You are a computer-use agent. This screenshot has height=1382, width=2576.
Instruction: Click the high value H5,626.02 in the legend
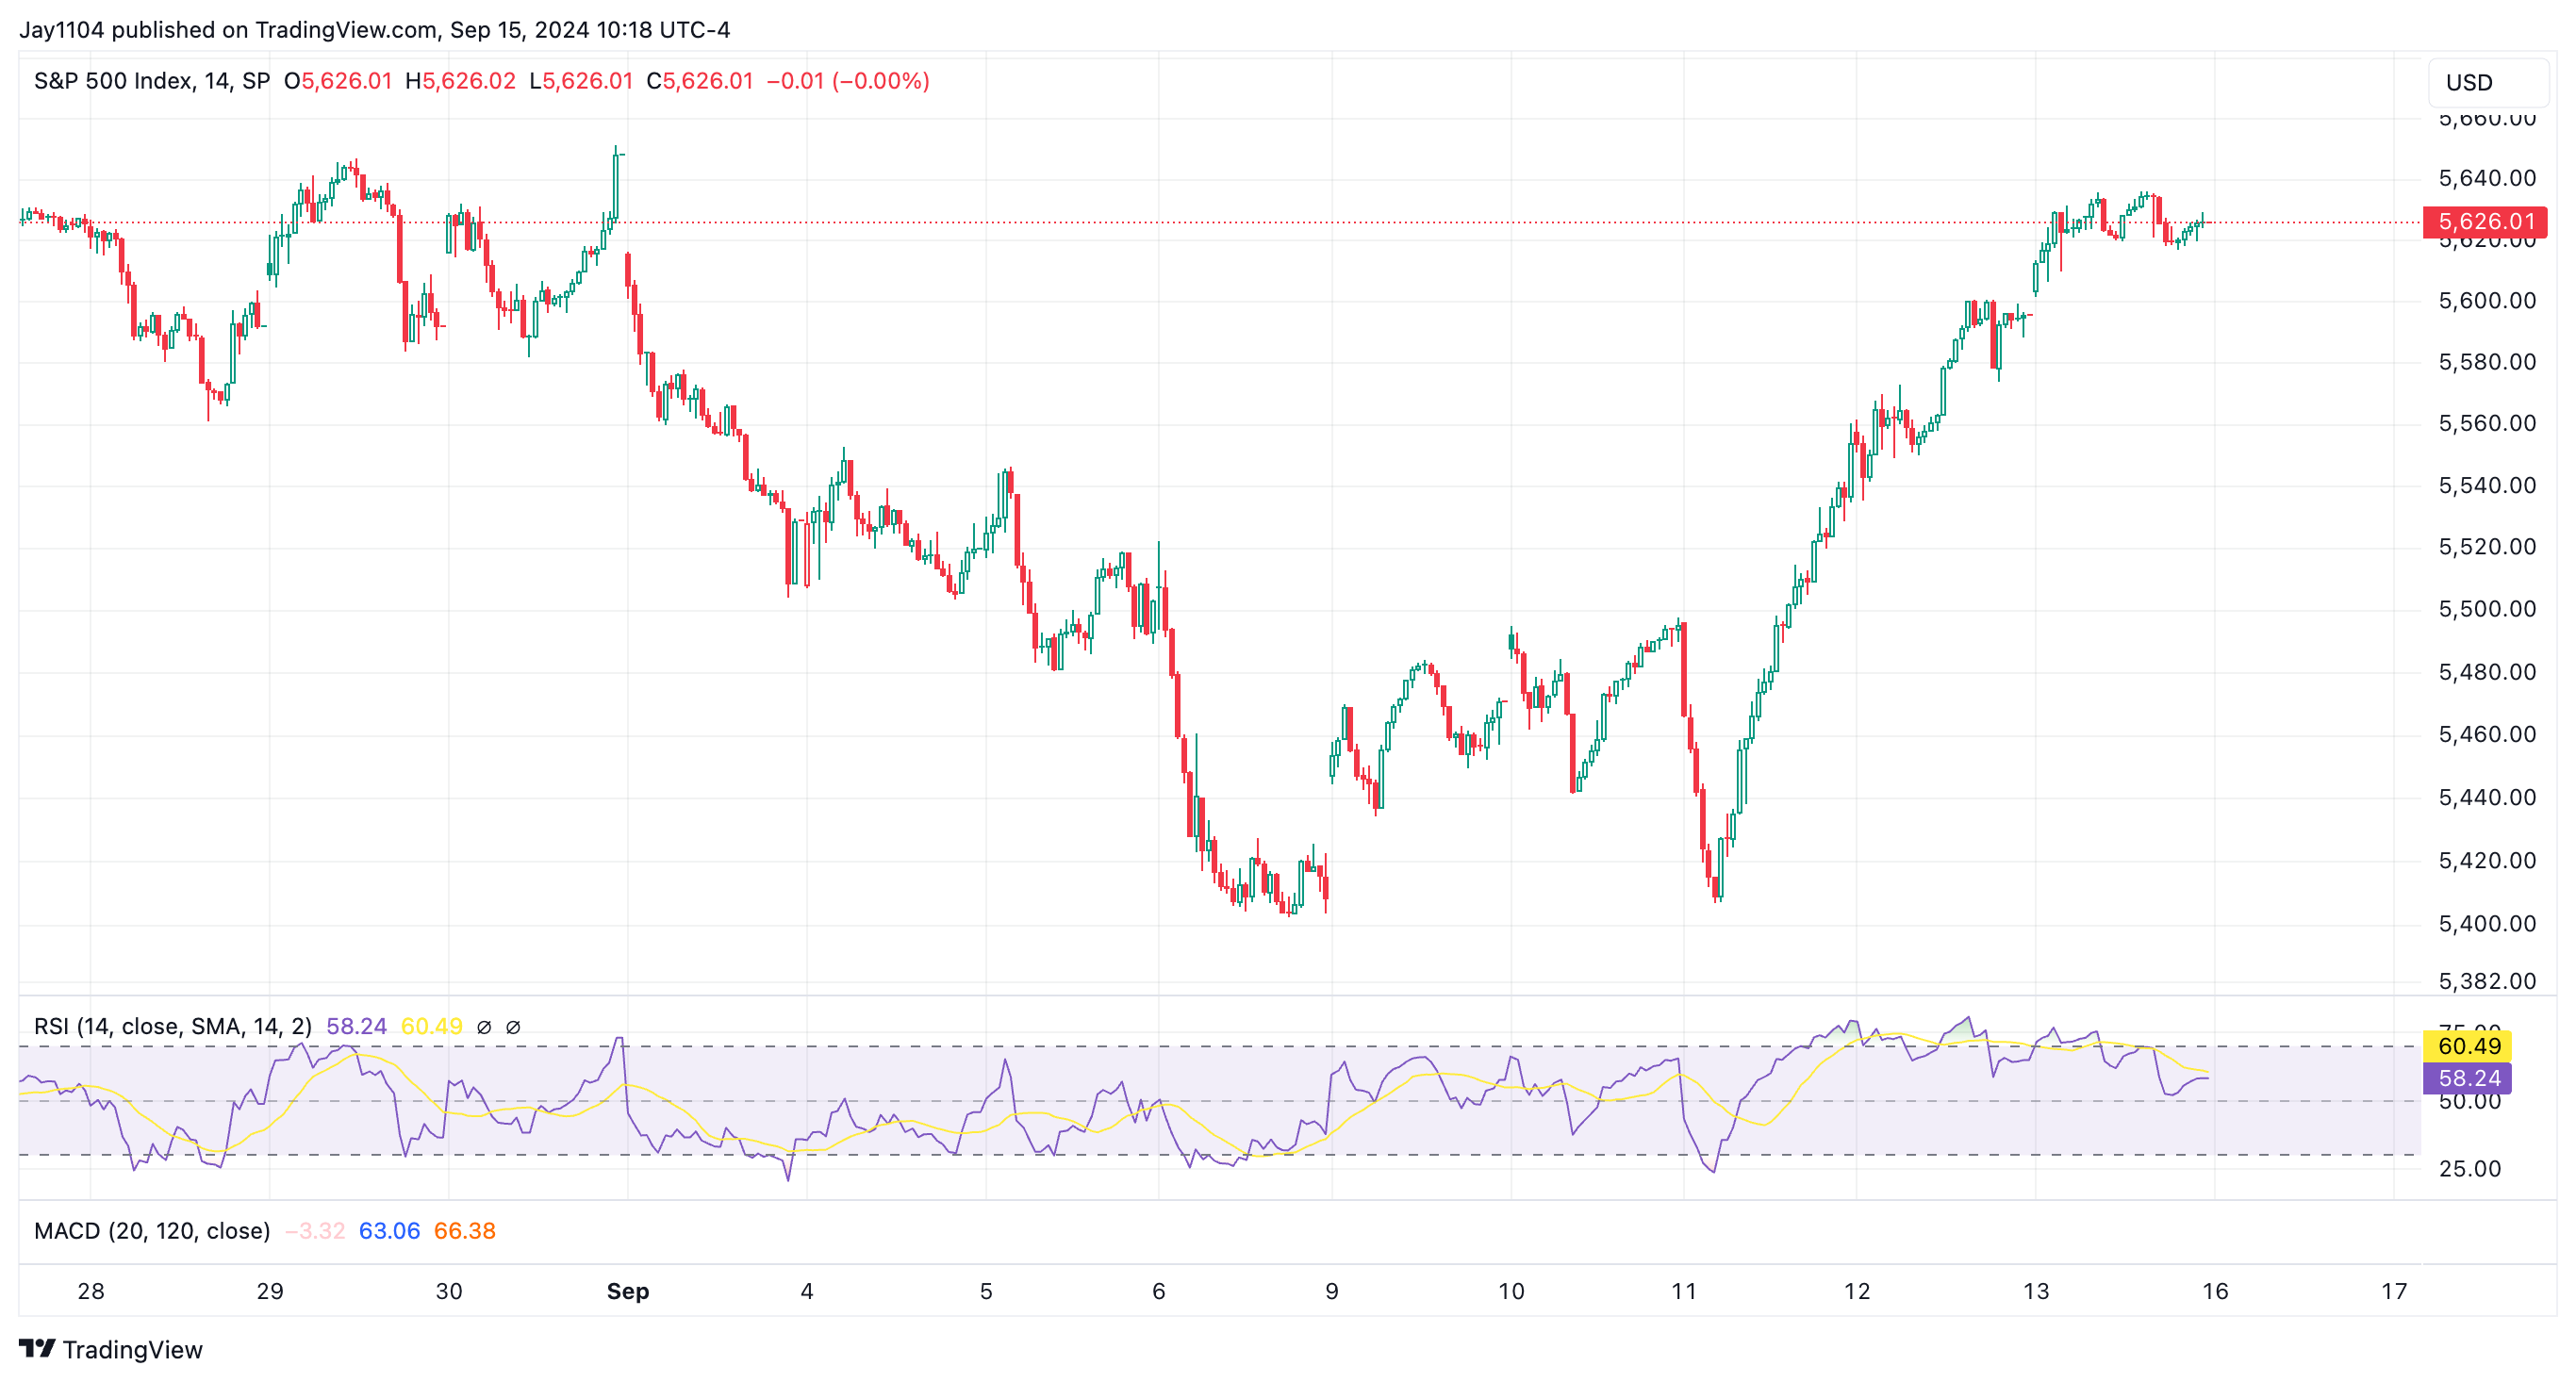pos(460,81)
